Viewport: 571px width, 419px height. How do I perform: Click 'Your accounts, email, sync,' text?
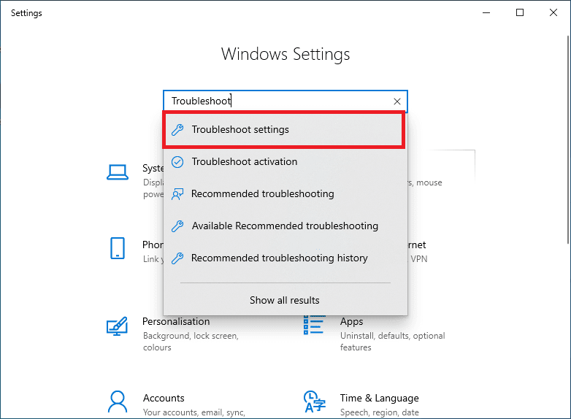click(x=194, y=412)
